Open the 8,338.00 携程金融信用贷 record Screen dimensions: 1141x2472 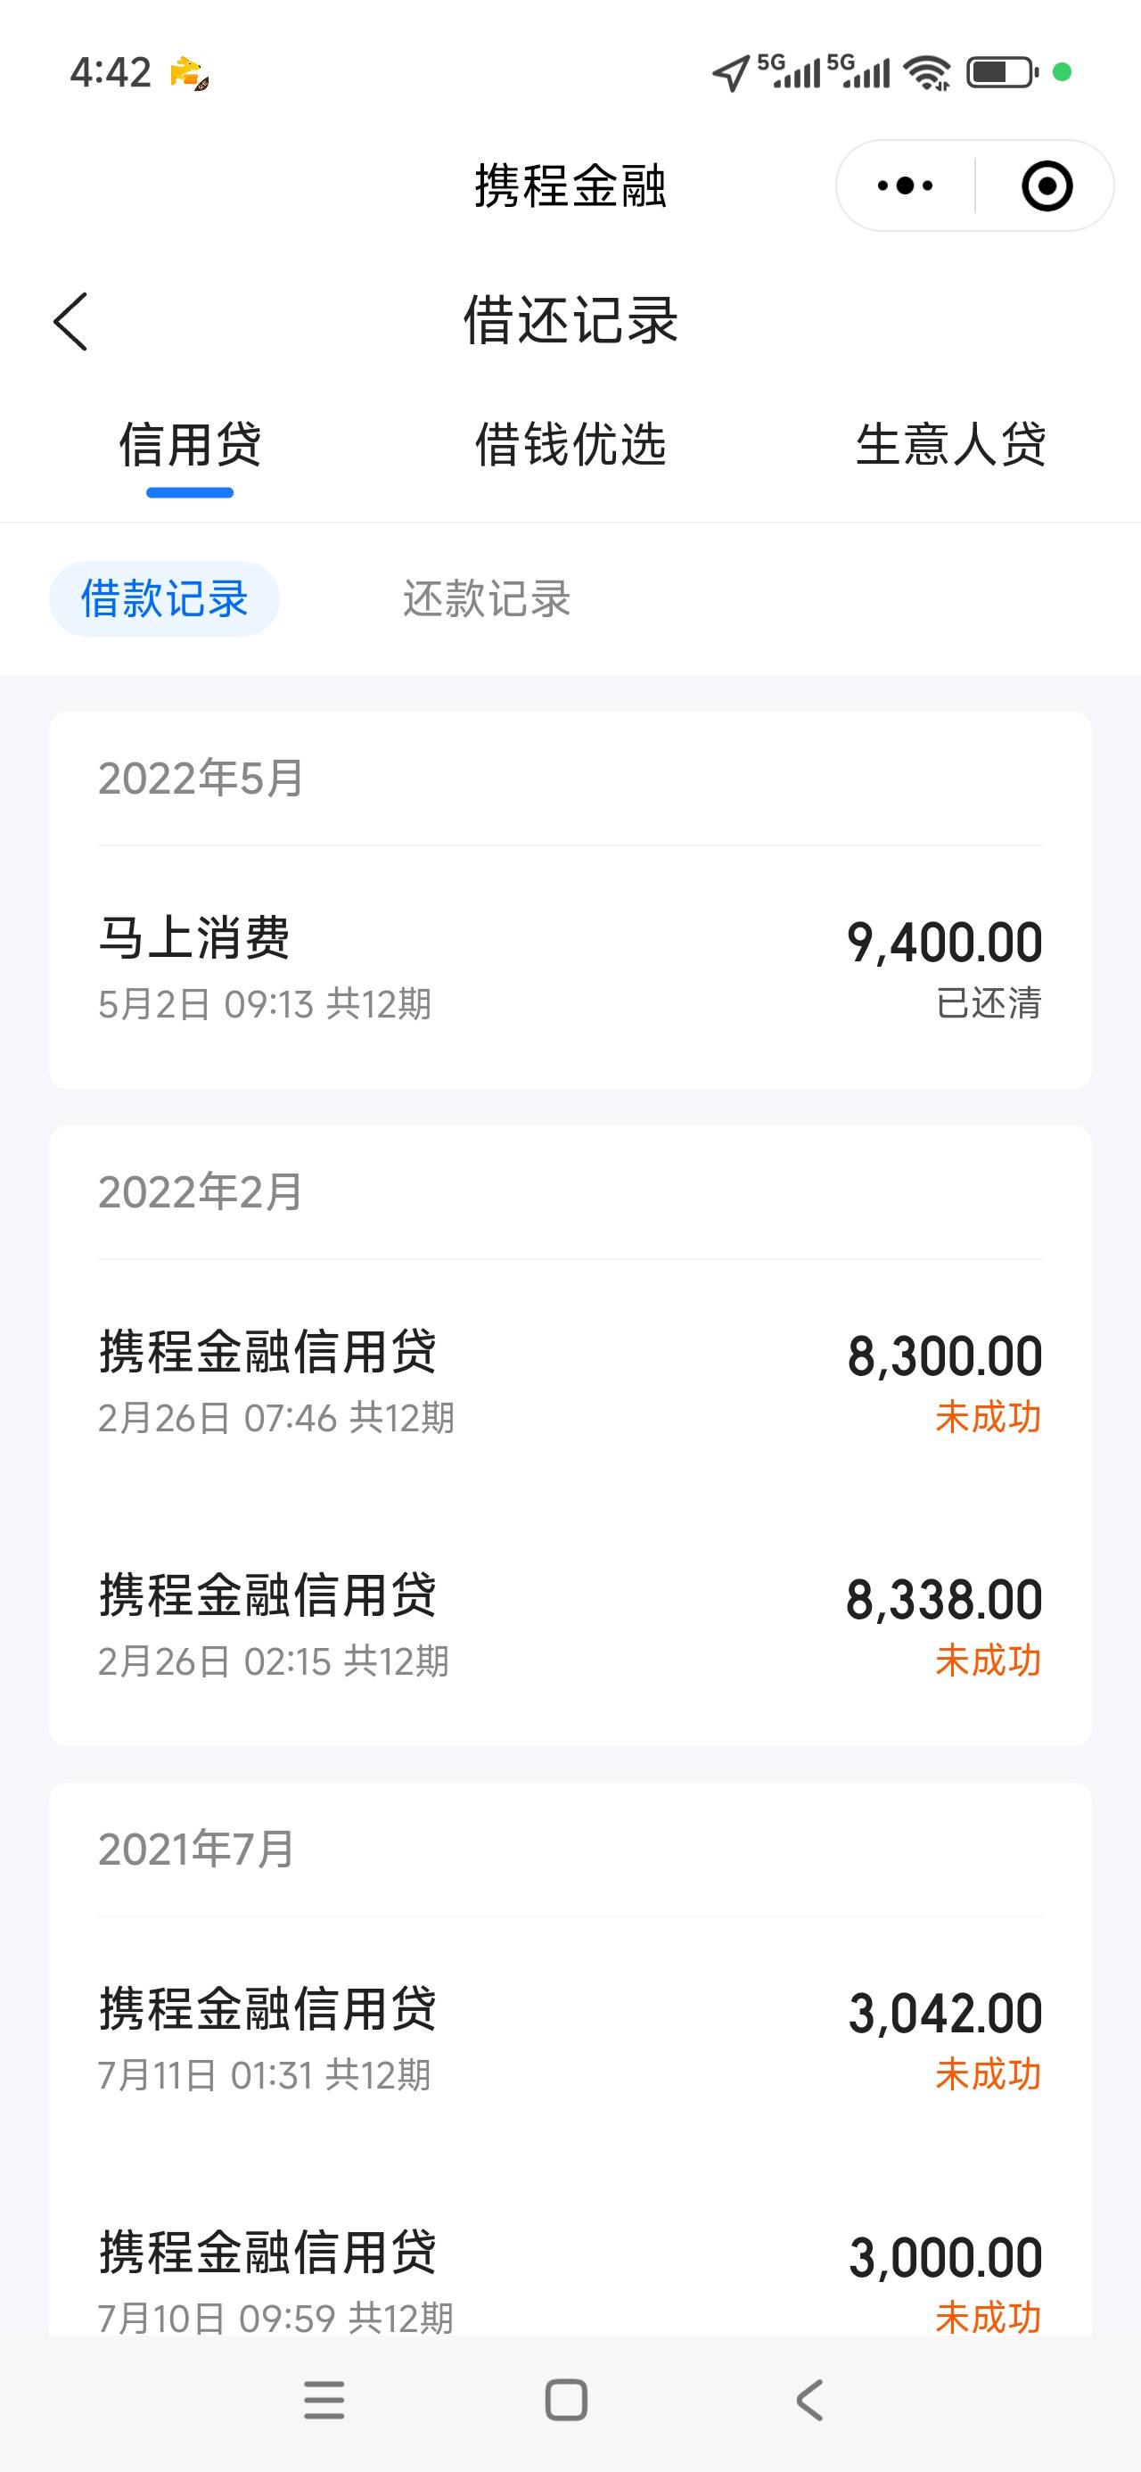[570, 1624]
